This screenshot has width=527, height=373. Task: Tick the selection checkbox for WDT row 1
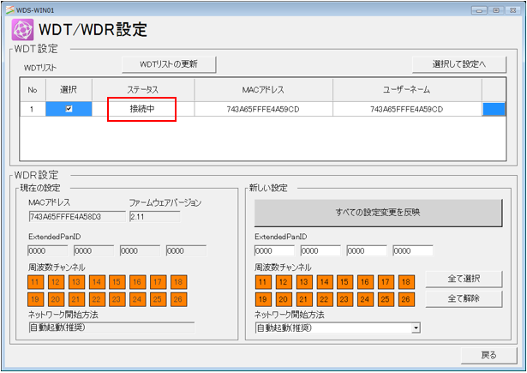tap(69, 109)
